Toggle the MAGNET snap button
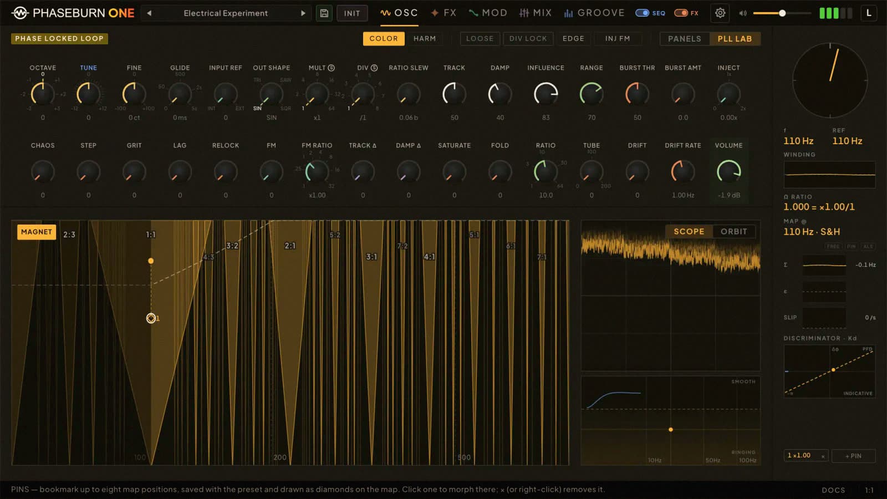887x499 pixels. (x=37, y=232)
